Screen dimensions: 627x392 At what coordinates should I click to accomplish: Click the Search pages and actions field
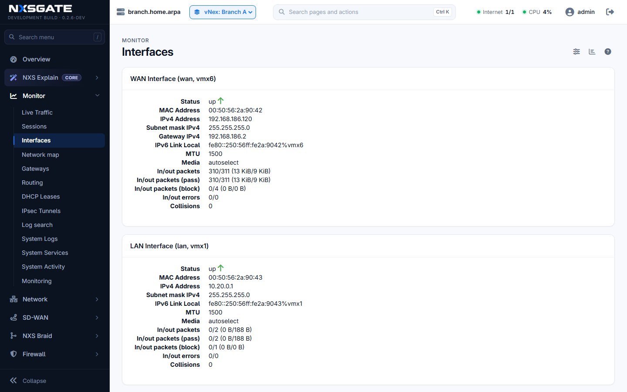point(364,12)
